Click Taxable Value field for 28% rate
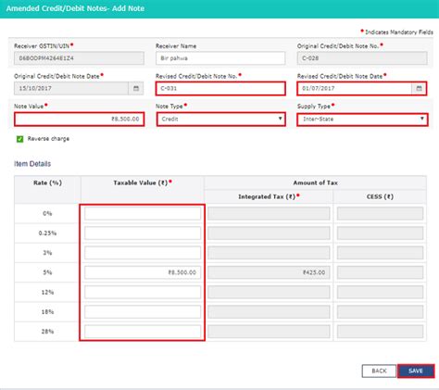This screenshot has width=439, height=390. [143, 332]
